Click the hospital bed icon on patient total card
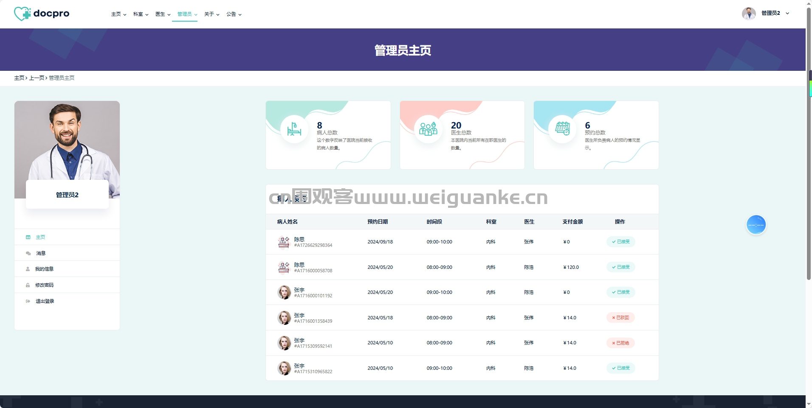Screen dimensions: 812x408 [294, 129]
